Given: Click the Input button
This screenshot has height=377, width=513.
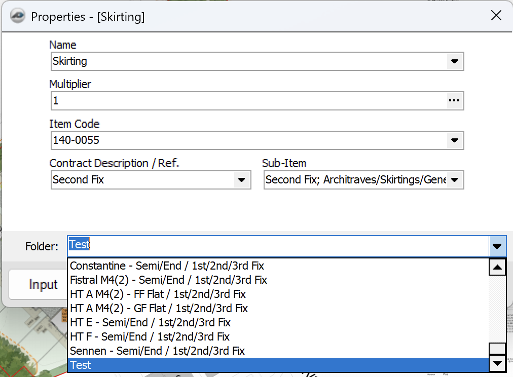Looking at the screenshot, I should [43, 285].
